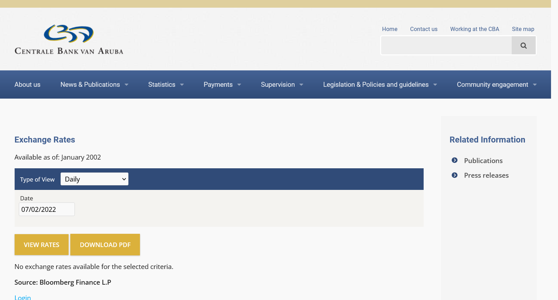This screenshot has height=300, width=558.
Task: Open the Site map link
Action: [523, 29]
